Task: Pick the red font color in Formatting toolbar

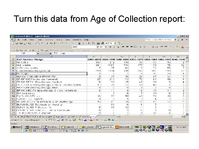Action: (x=183, y=47)
